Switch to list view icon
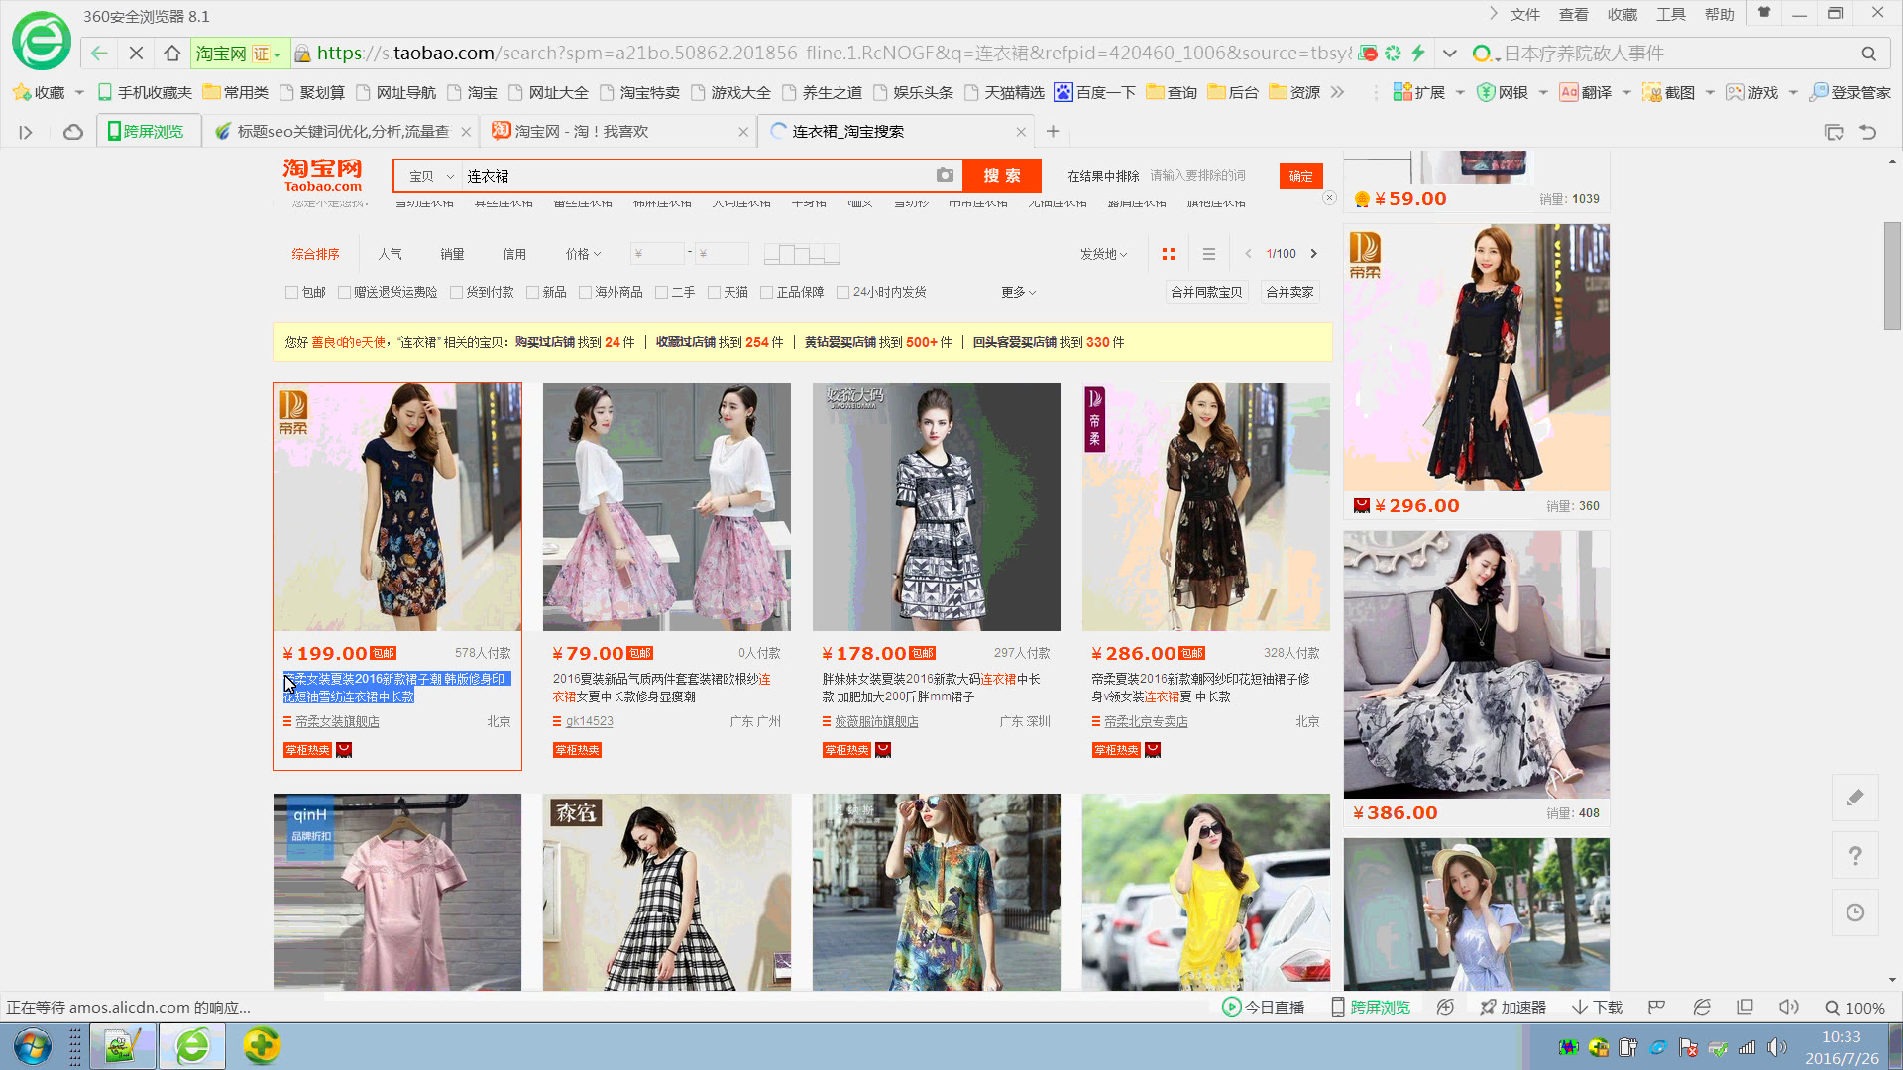This screenshot has width=1903, height=1070. tap(1209, 254)
